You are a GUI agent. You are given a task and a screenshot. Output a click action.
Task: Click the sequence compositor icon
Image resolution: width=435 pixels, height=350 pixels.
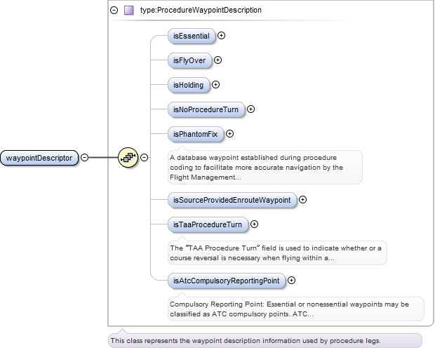point(128,158)
